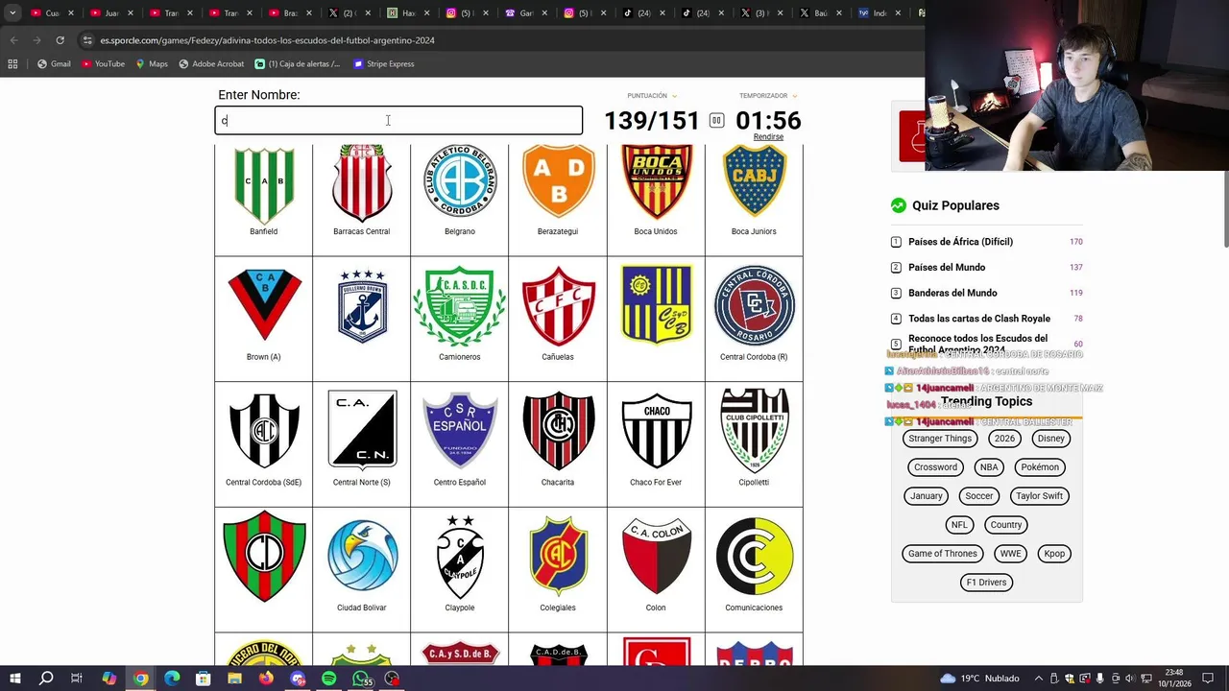Image resolution: width=1229 pixels, height=691 pixels.
Task: Click the Central Norte C.A. C.N. crest
Action: [x=362, y=429]
